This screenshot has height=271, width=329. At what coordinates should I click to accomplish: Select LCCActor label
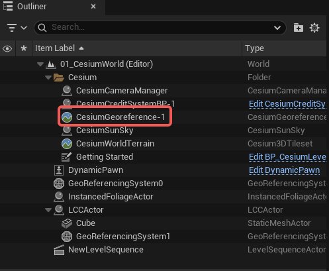pos(85,210)
